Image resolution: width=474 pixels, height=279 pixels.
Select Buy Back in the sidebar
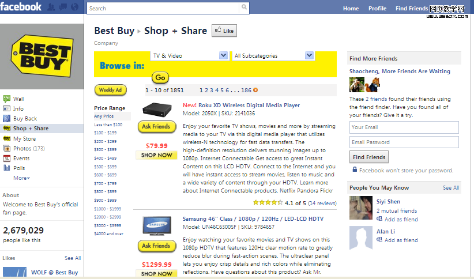click(x=24, y=119)
